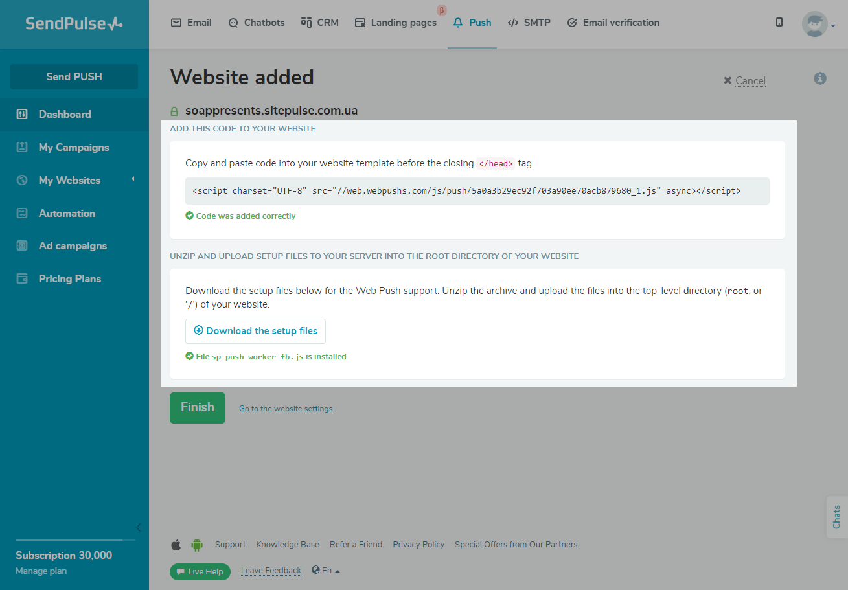
Task: Go to Landing pages tab
Action: click(396, 23)
